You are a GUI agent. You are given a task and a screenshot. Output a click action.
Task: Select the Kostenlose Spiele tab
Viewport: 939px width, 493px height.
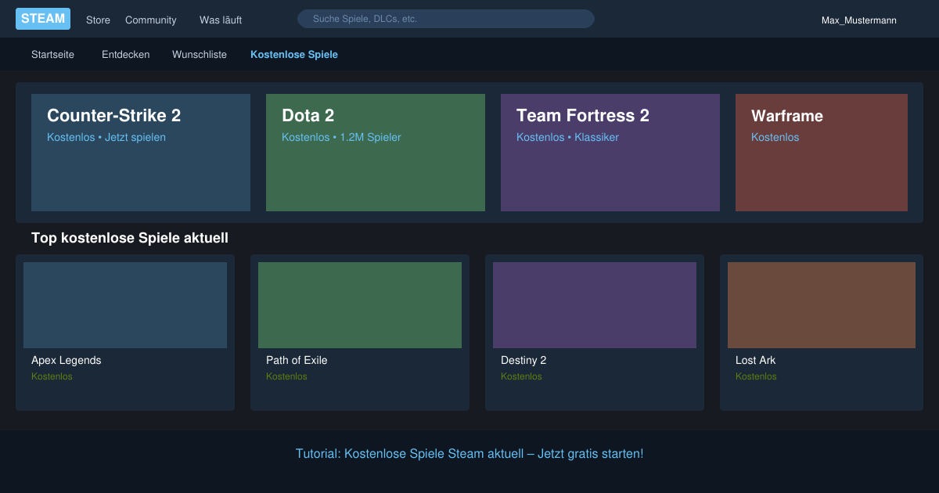[x=294, y=55]
